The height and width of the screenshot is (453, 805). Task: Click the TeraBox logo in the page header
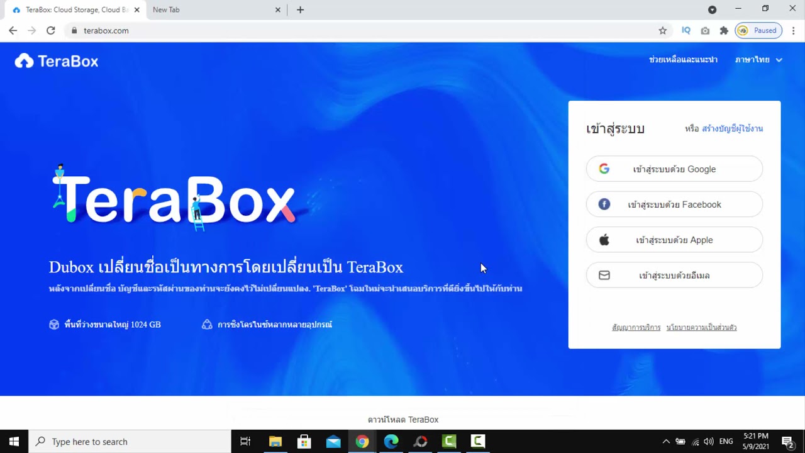coord(57,61)
